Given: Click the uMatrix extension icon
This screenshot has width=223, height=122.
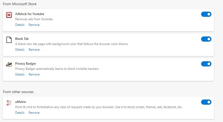Looking at the screenshot, I should pos(9,103).
